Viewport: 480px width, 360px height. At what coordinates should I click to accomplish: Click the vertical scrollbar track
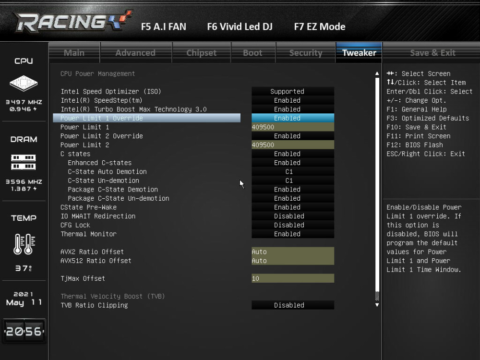[x=377, y=189]
